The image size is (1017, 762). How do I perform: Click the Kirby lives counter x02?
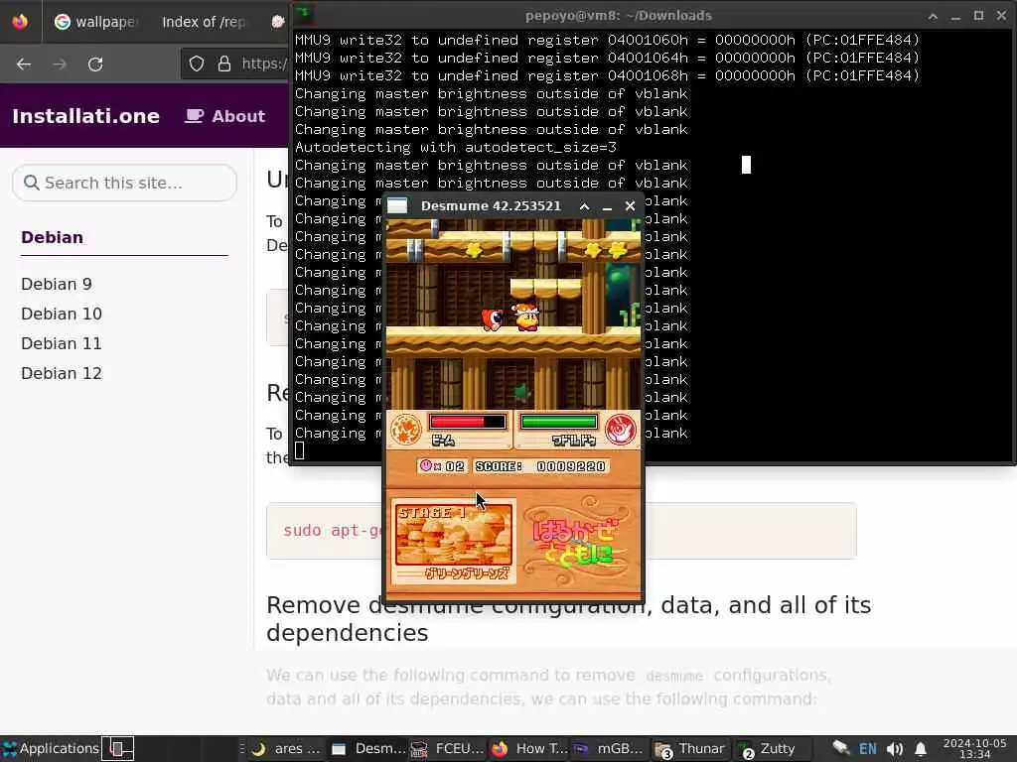(x=442, y=466)
